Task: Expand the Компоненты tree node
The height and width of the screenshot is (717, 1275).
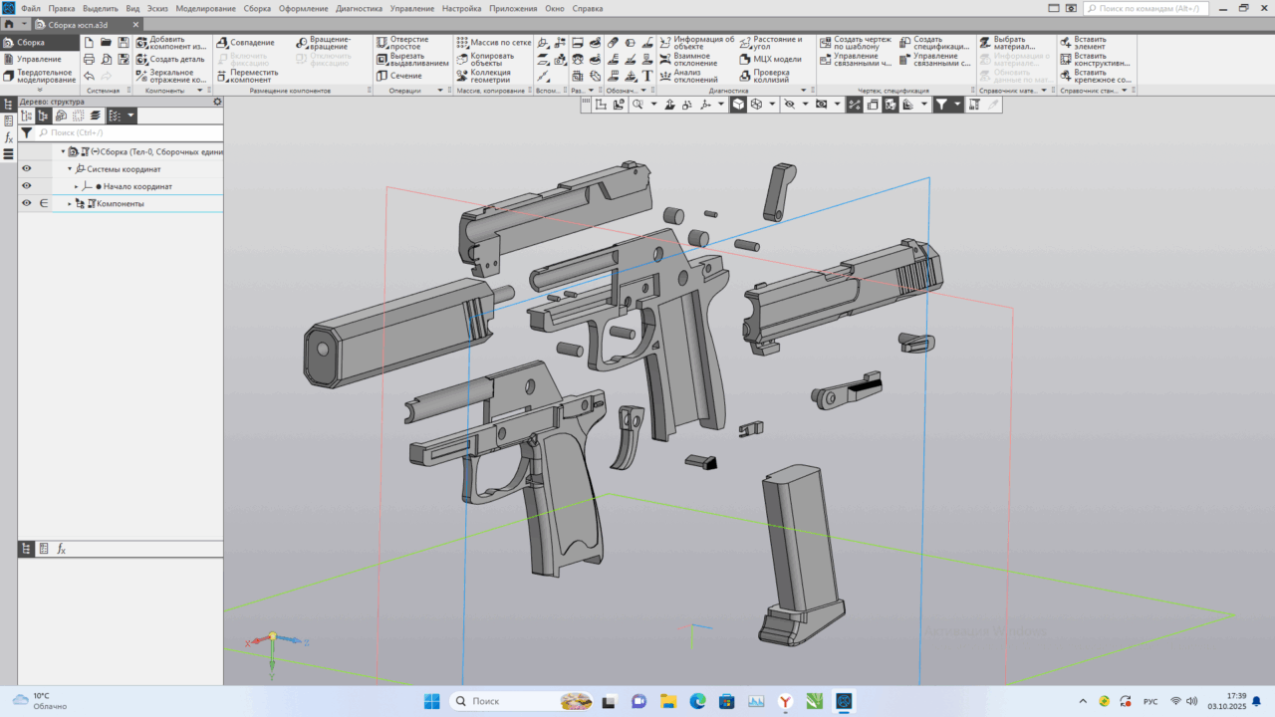Action: pyautogui.click(x=68, y=203)
